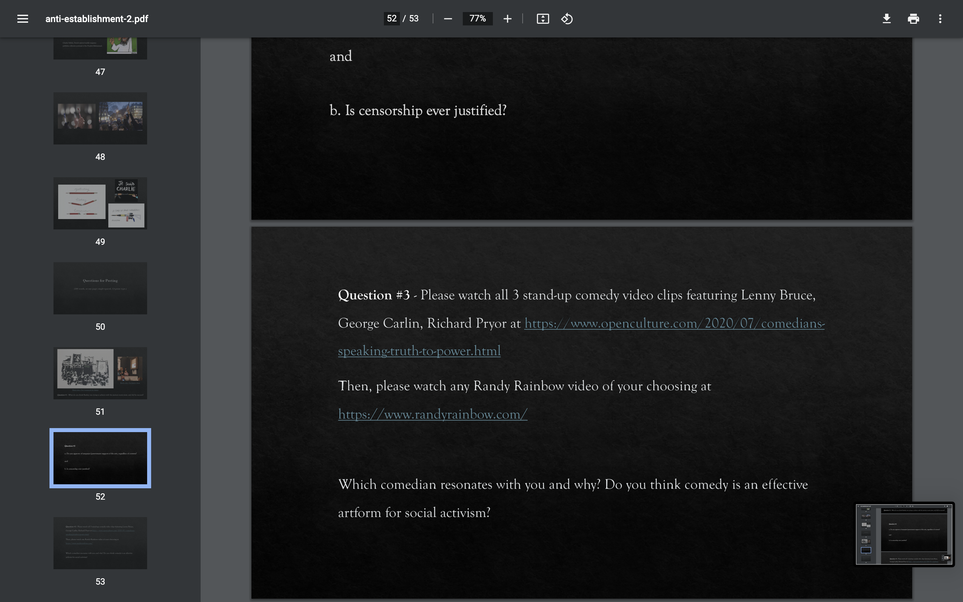Select page 48 thumbnail
The image size is (963, 602).
point(100,118)
